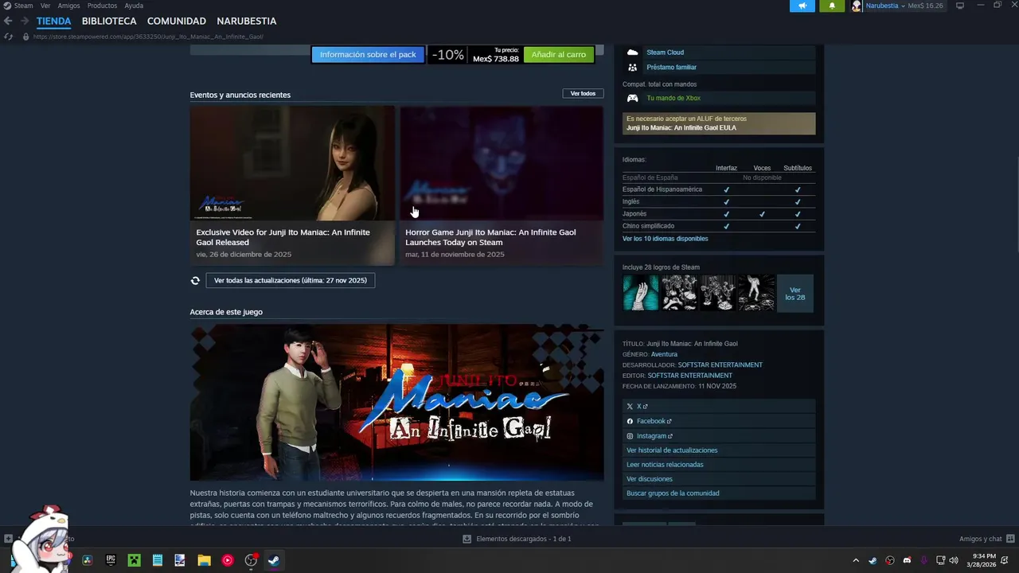This screenshot has height=573, width=1019.
Task: Click the Instagram icon
Action: 630,436
